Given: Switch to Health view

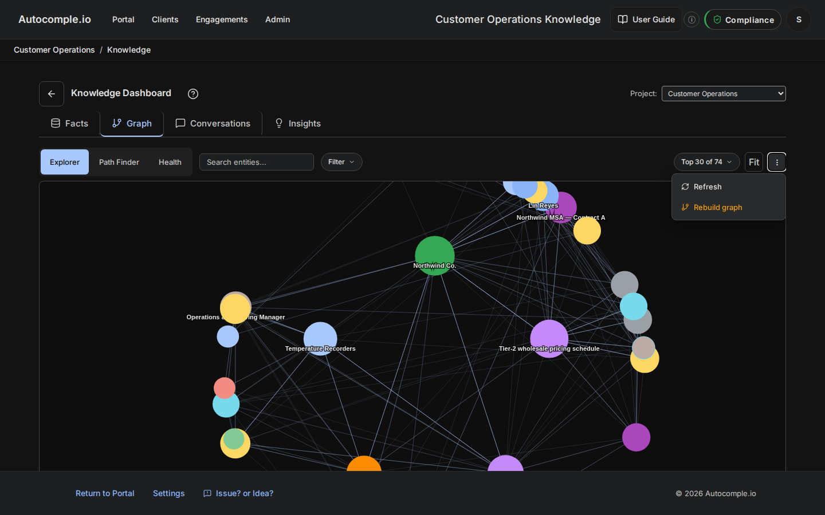Looking at the screenshot, I should tap(170, 162).
